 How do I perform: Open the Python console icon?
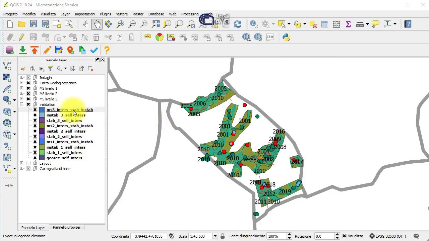click(x=286, y=37)
